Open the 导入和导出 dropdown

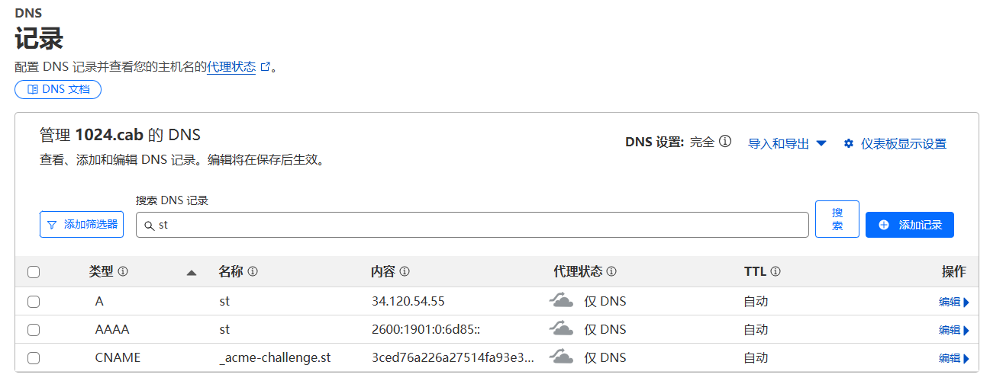(x=787, y=143)
